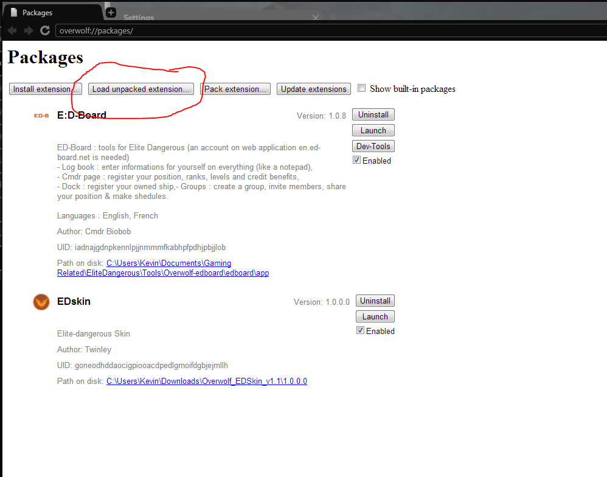The width and height of the screenshot is (607, 477).
Task: Toggle Show built-in packages checkbox
Action: pos(361,88)
